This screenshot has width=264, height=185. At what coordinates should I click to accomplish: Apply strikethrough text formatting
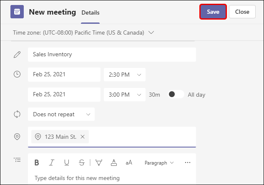pyautogui.click(x=82, y=162)
